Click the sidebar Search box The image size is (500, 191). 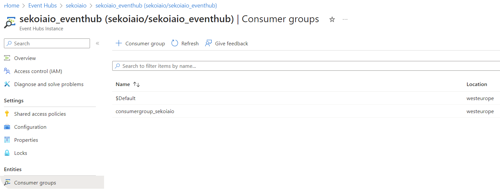click(x=47, y=43)
